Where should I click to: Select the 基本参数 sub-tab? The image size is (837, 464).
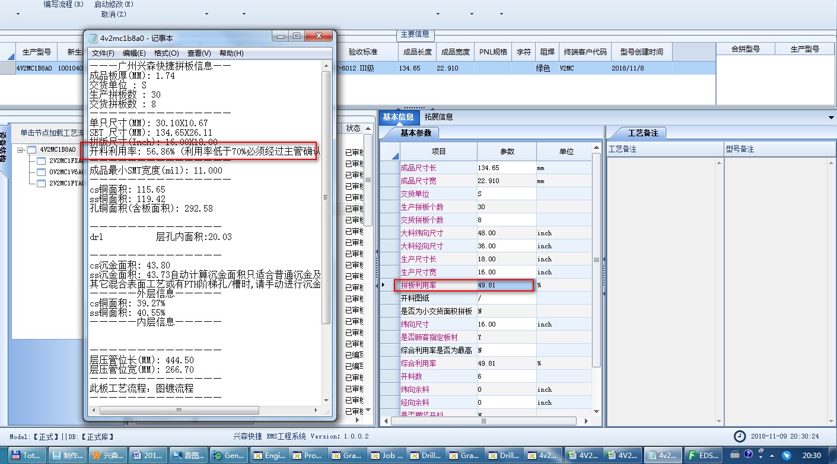pos(415,133)
